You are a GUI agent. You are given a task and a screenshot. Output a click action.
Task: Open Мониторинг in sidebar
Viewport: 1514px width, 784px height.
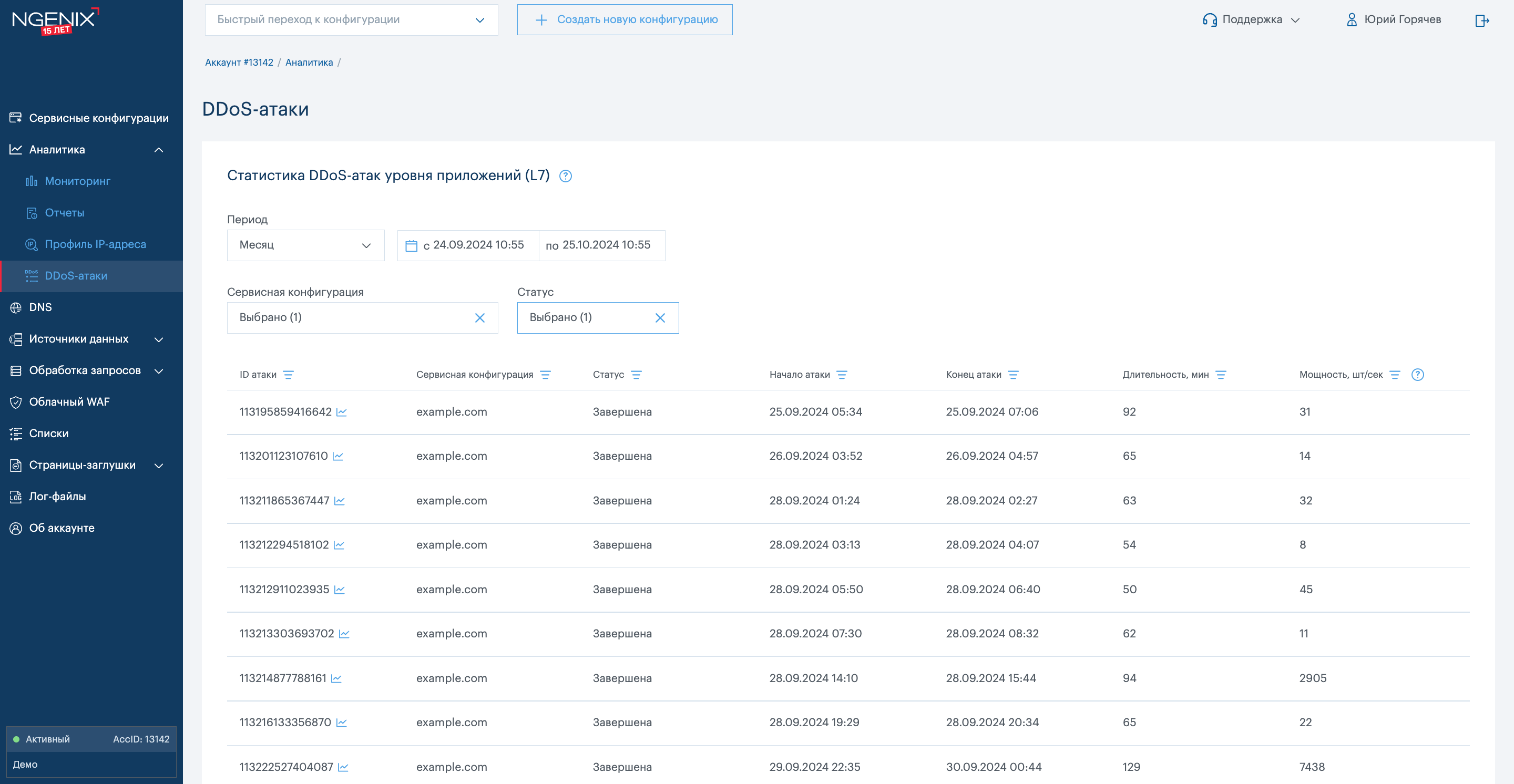(x=77, y=181)
